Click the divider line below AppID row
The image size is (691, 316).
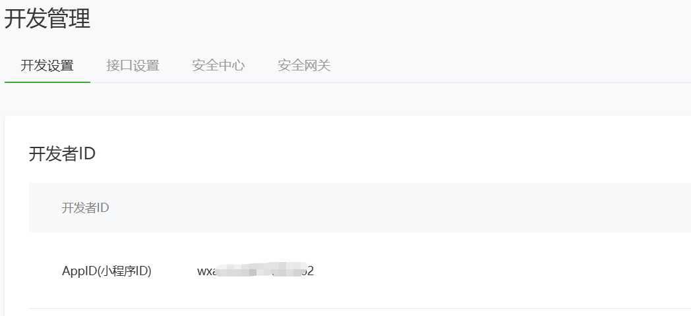(x=359, y=308)
